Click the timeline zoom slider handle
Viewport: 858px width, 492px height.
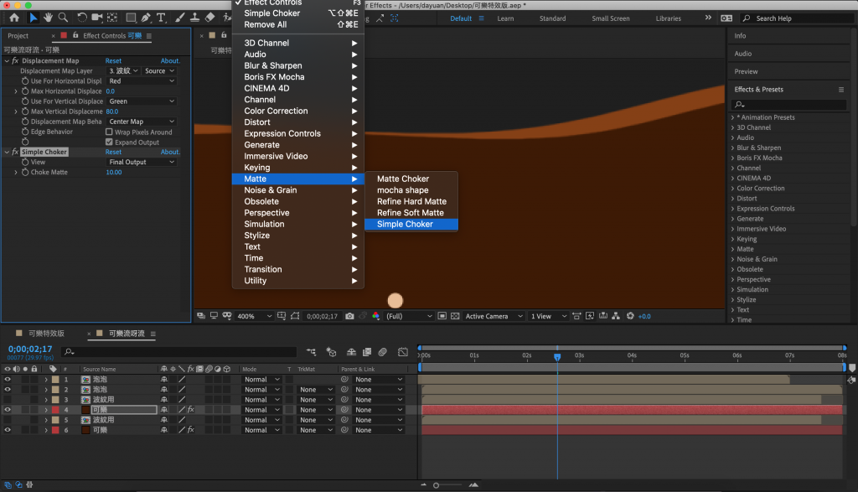click(x=436, y=485)
